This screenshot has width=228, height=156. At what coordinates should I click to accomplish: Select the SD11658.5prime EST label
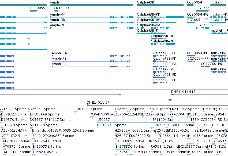click(44, 125)
